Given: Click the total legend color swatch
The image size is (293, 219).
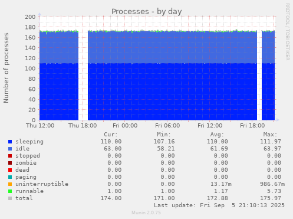Looking at the screenshot, I should (10, 198).
